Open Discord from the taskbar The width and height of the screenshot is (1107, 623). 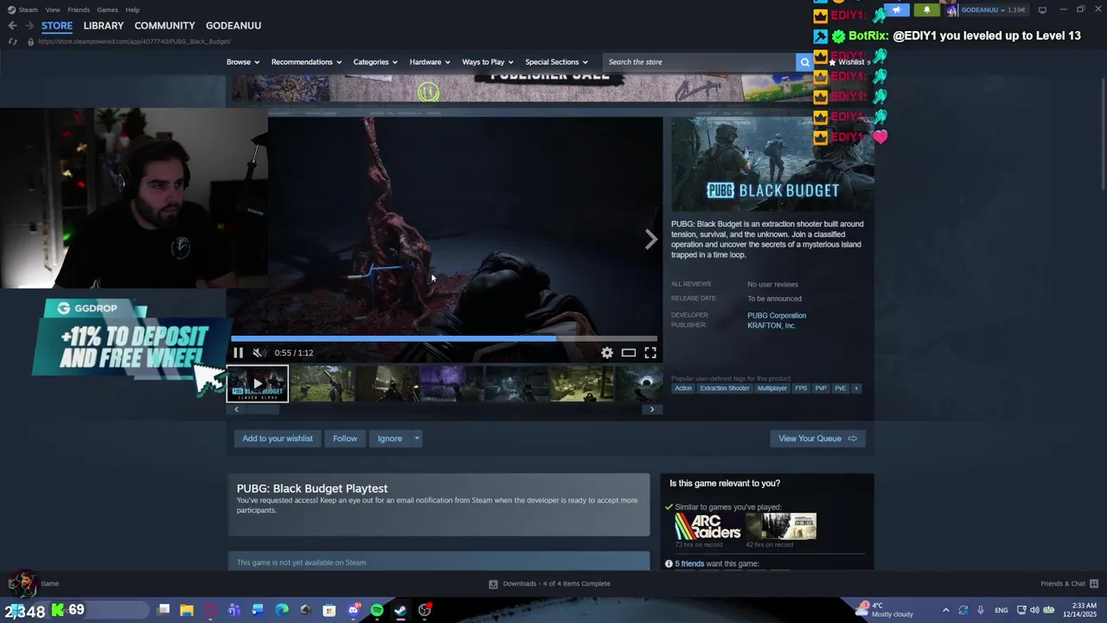353,610
